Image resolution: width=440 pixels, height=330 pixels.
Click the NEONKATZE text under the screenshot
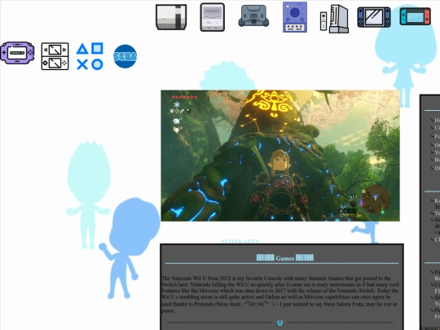(240, 241)
